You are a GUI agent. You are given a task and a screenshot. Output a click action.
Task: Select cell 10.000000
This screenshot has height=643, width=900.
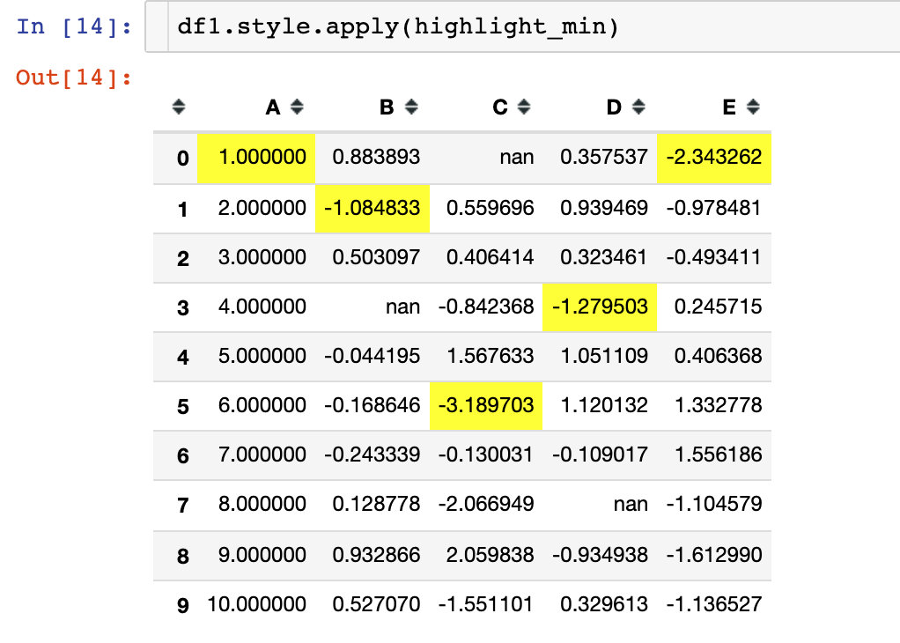(x=256, y=605)
